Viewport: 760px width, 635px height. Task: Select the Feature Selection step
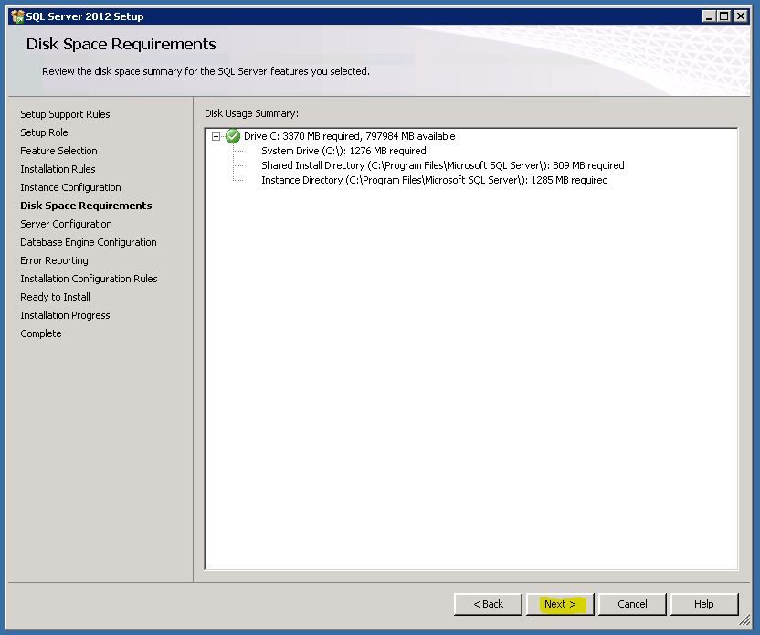tap(58, 151)
